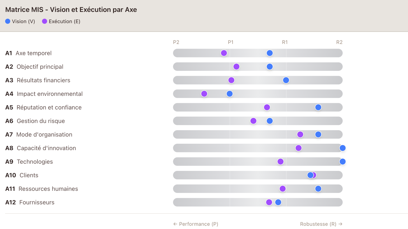Viewport: 408px width, 229px height.
Task: Click the purple Exécution dot on Axe temporel
Action: pyautogui.click(x=224, y=53)
